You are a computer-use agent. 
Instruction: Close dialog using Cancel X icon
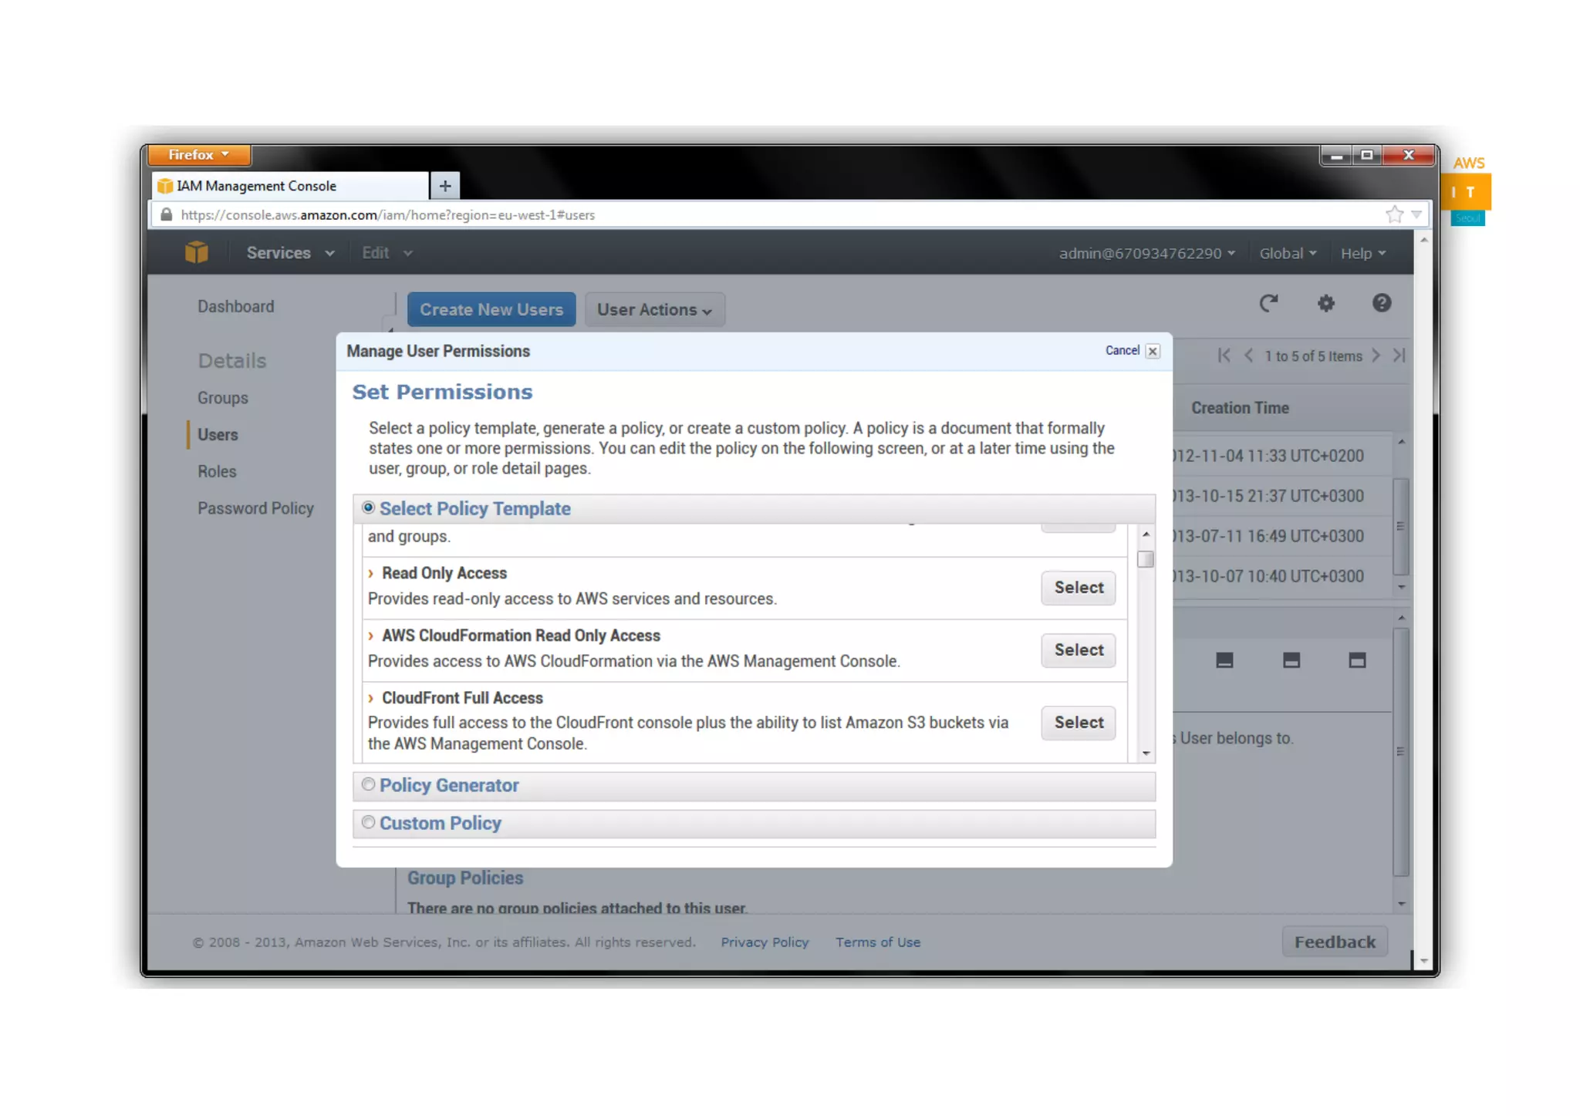pos(1153,351)
